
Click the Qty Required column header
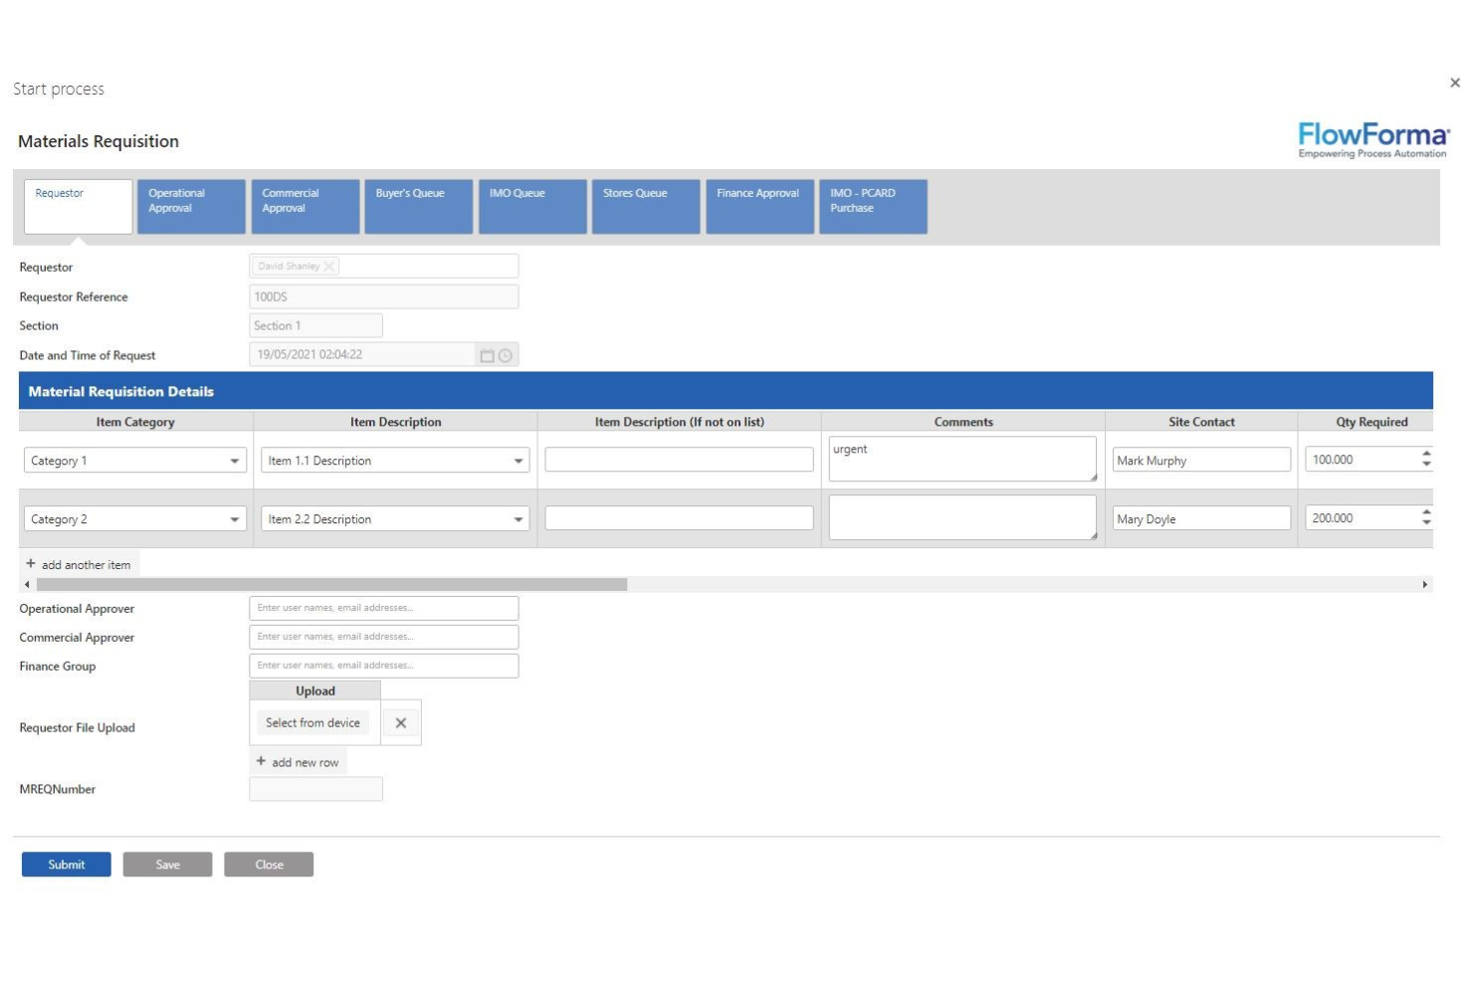pos(1371,422)
